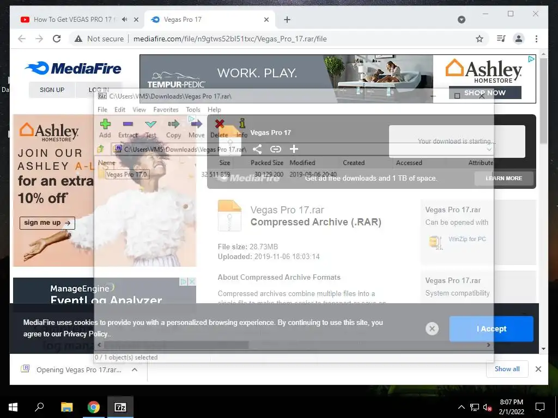Open the Favorites menu in 7-Zip

(x=166, y=109)
